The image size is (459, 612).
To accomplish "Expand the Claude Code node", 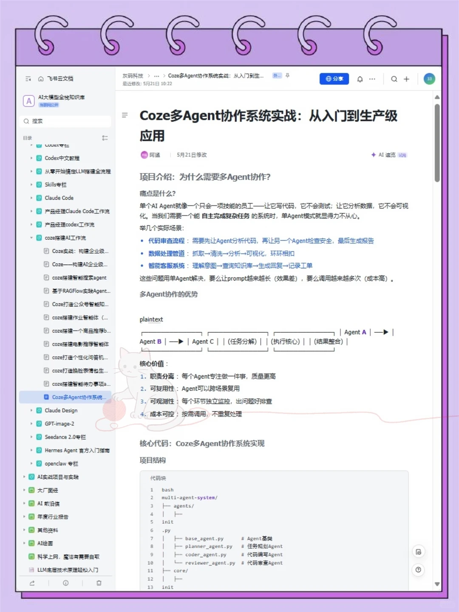I will click(31, 198).
